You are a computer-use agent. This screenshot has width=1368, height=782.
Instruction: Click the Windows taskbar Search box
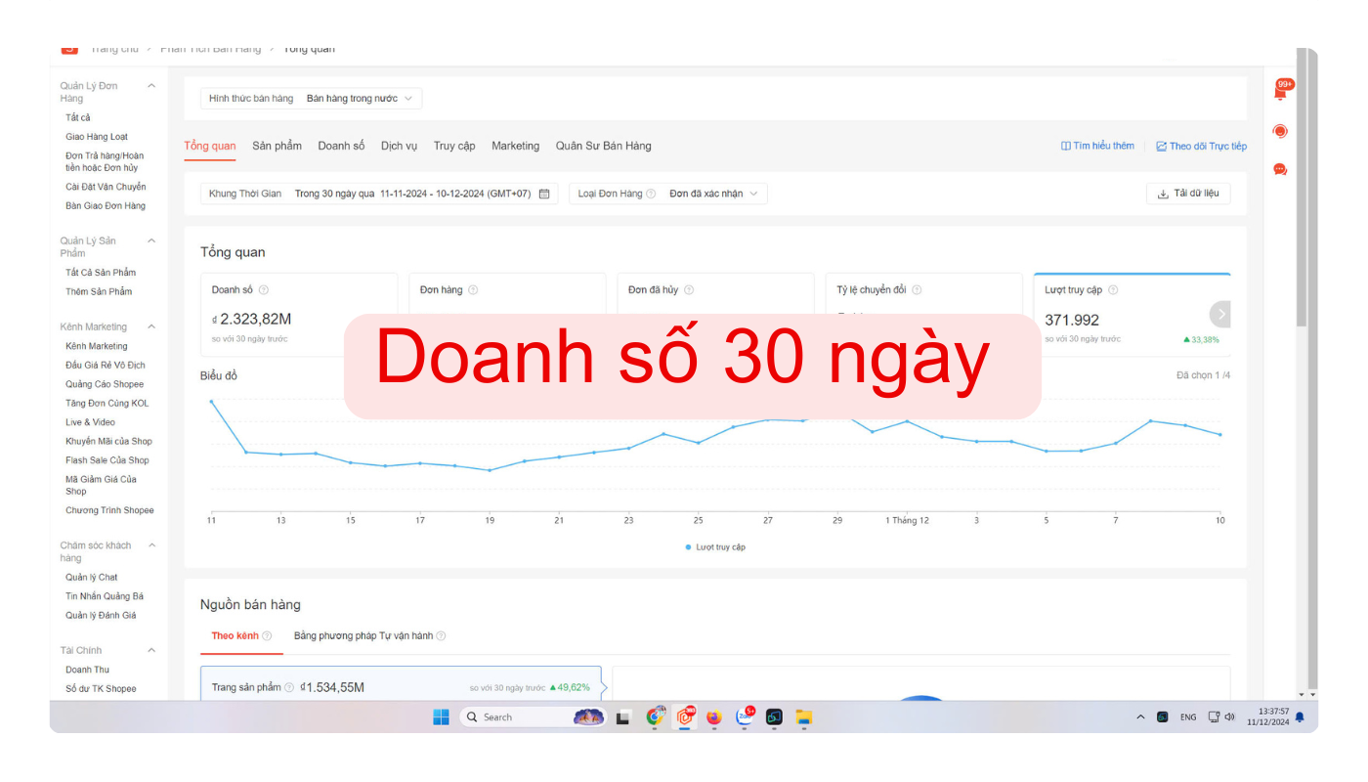518,717
